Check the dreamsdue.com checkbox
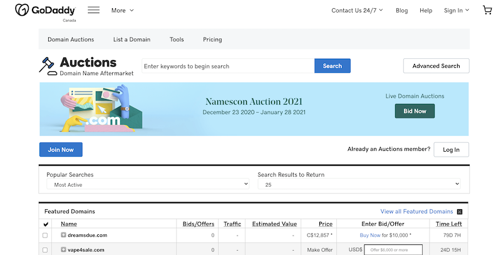 pyautogui.click(x=45, y=235)
